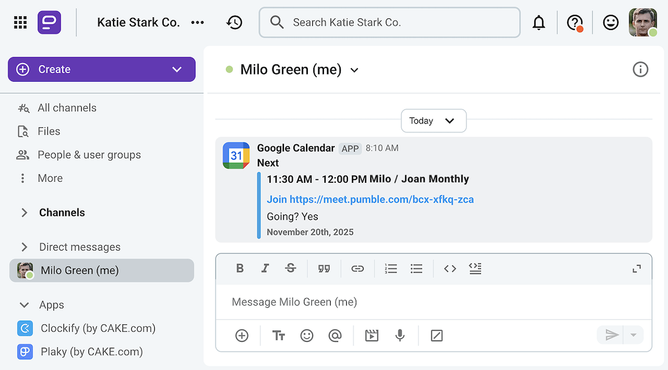Screen dimensions: 668x370
Task: Open the Today date dropdown
Action: 434,121
